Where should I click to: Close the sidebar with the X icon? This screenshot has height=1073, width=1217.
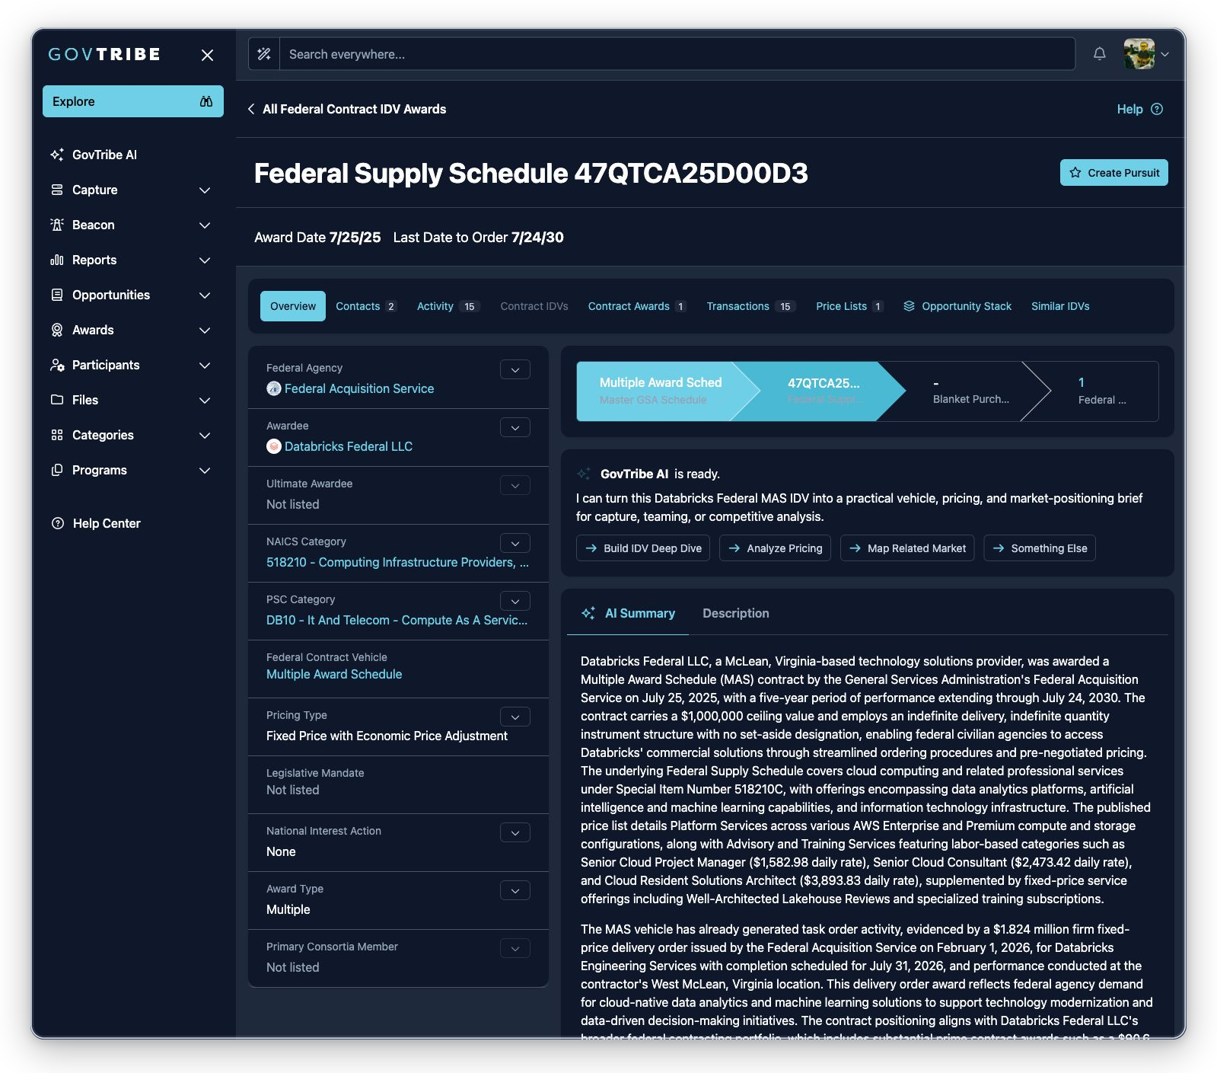pos(207,55)
